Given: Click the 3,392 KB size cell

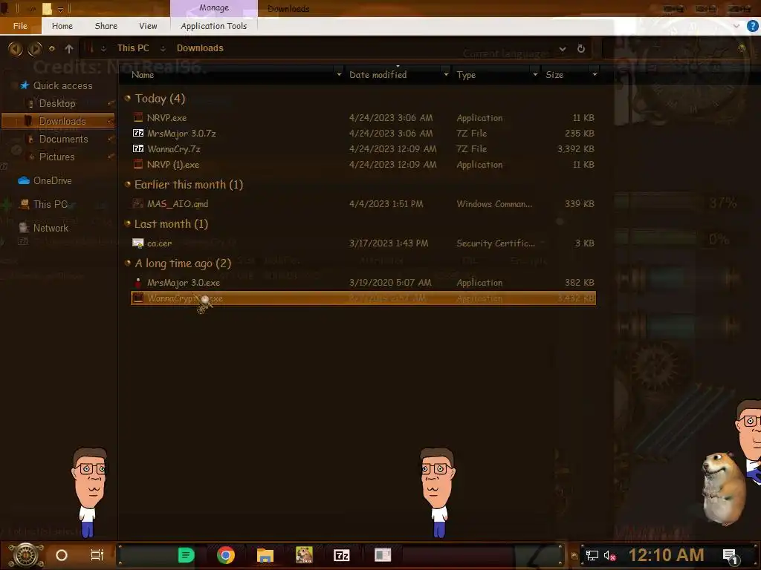Looking at the screenshot, I should (576, 148).
